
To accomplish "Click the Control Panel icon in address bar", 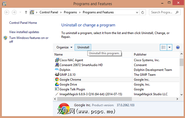I will 32,12.
